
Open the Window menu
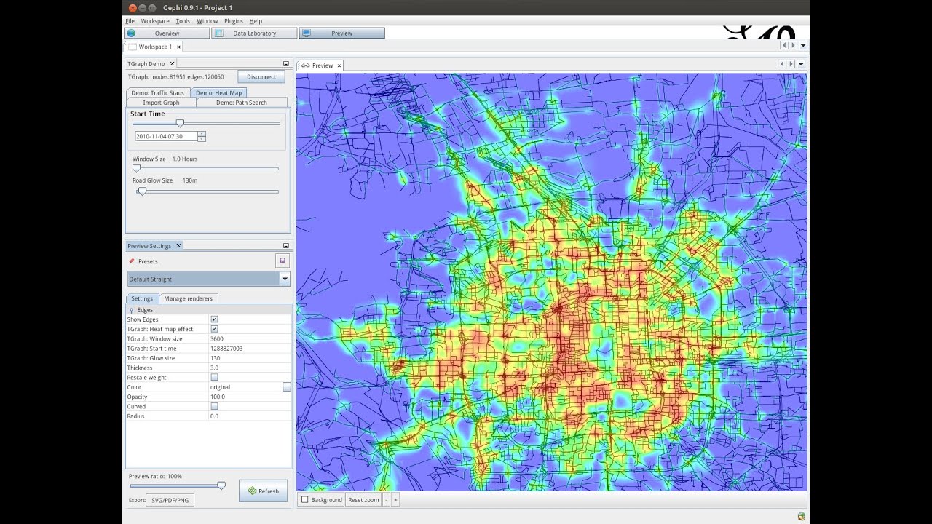[208, 21]
